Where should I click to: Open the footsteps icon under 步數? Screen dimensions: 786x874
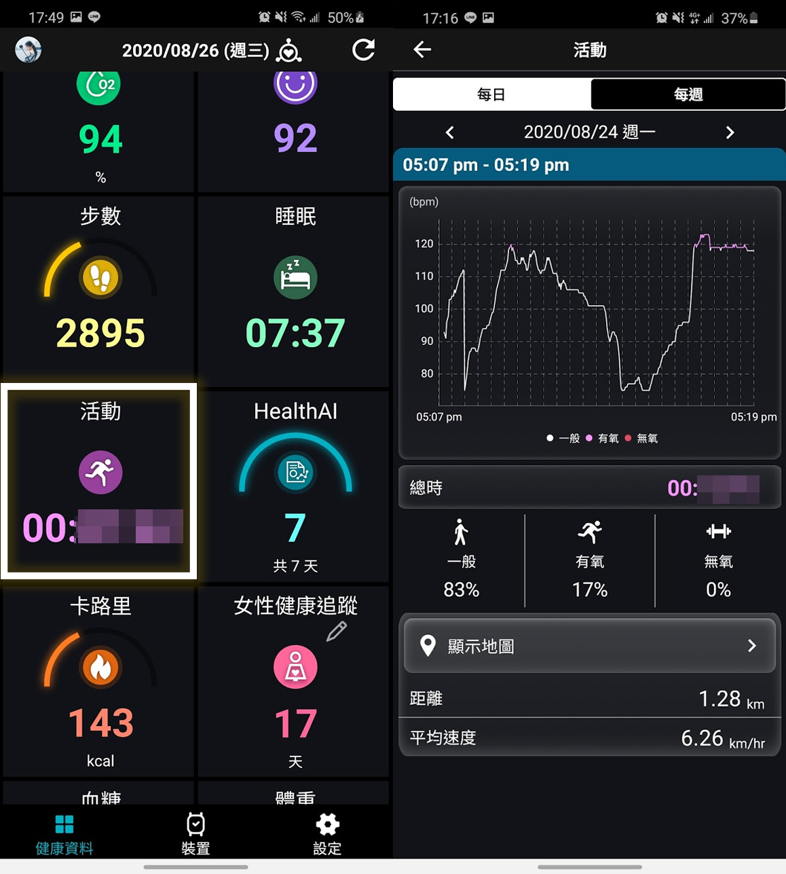[100, 278]
